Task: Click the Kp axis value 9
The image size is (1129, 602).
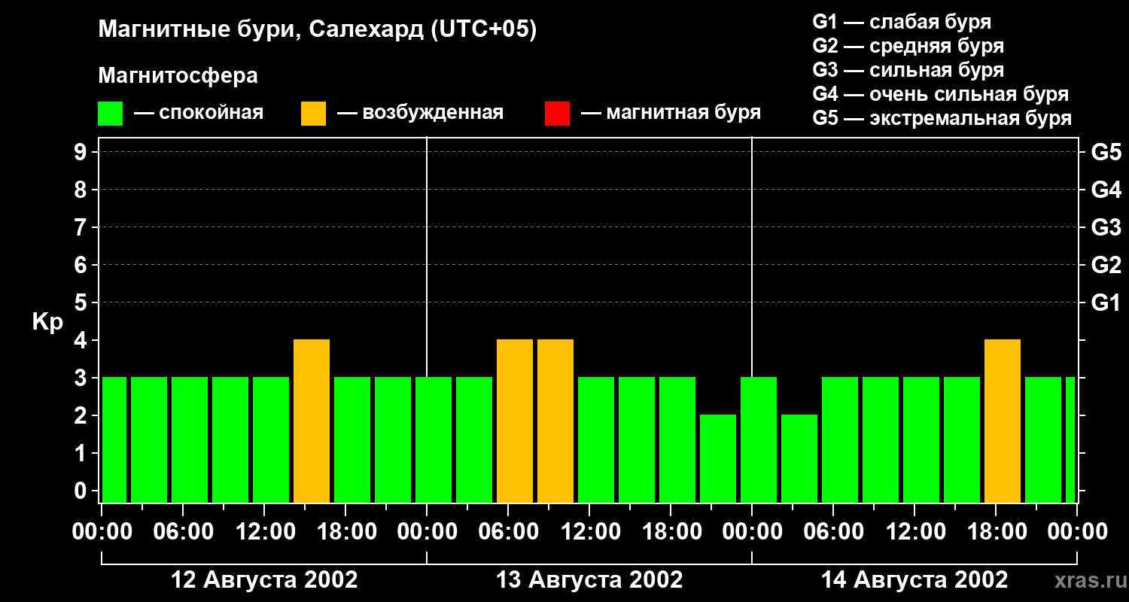Action: point(82,152)
